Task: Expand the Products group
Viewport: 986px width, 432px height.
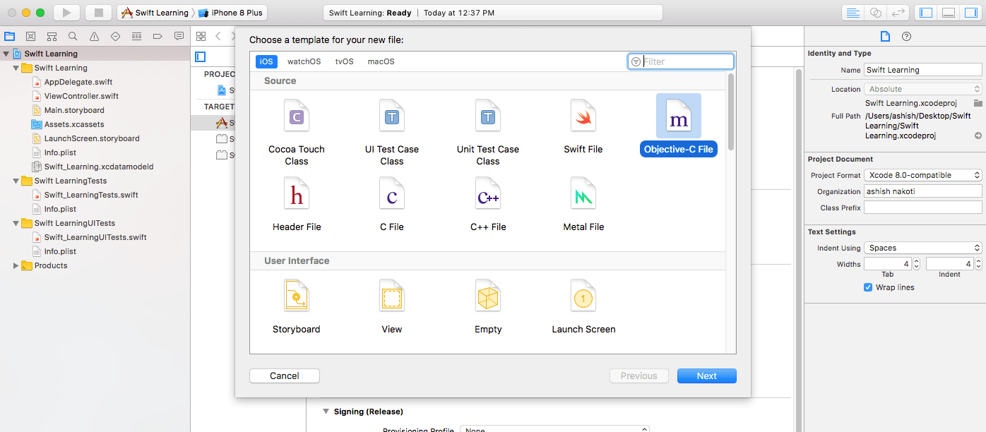Action: pyautogui.click(x=16, y=265)
